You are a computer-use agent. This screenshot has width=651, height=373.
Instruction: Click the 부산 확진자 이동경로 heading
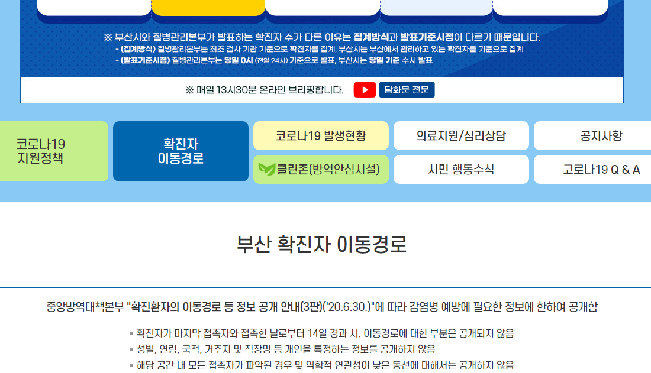(322, 244)
